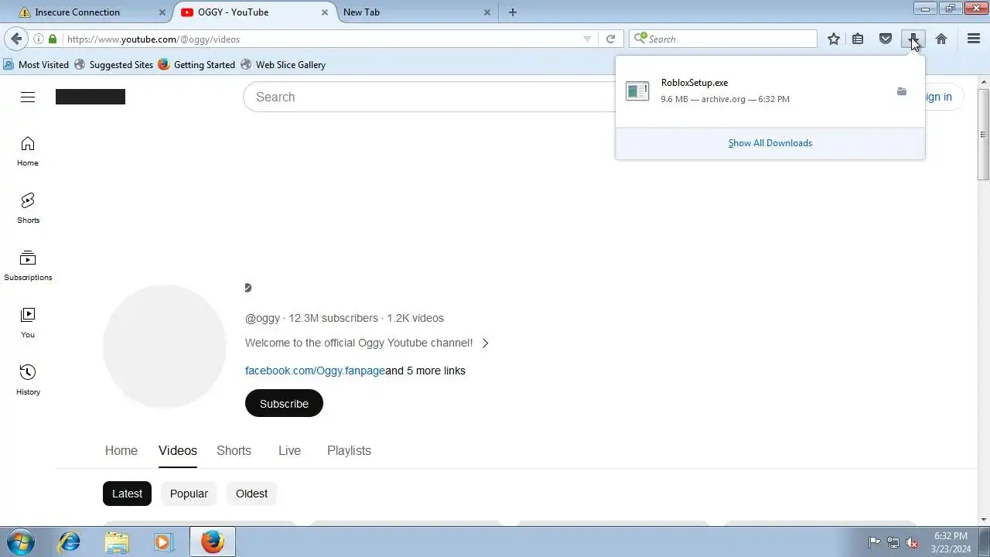Open containing folder for RobloxSetup.exe
990x557 pixels.
tap(902, 91)
